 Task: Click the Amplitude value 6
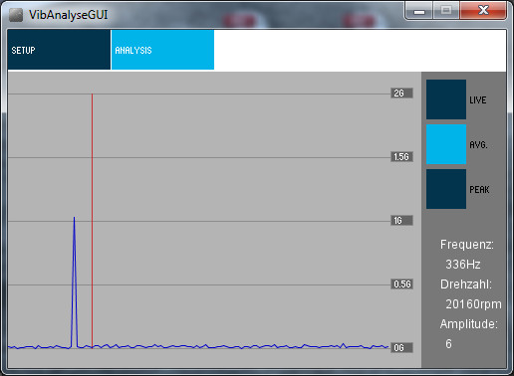pyautogui.click(x=448, y=344)
